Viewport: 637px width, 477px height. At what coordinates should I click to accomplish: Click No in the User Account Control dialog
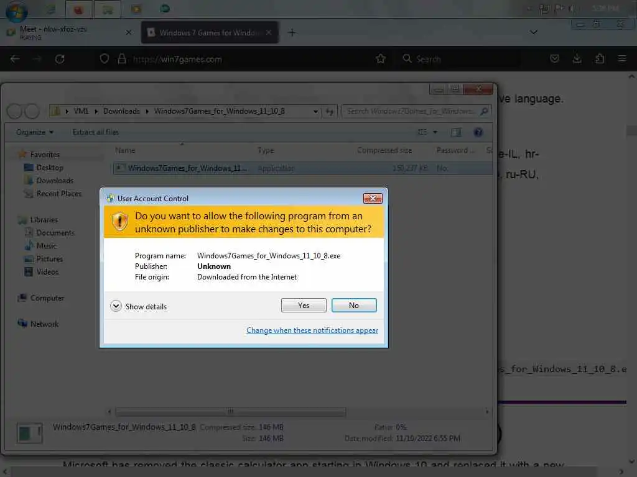coord(354,306)
